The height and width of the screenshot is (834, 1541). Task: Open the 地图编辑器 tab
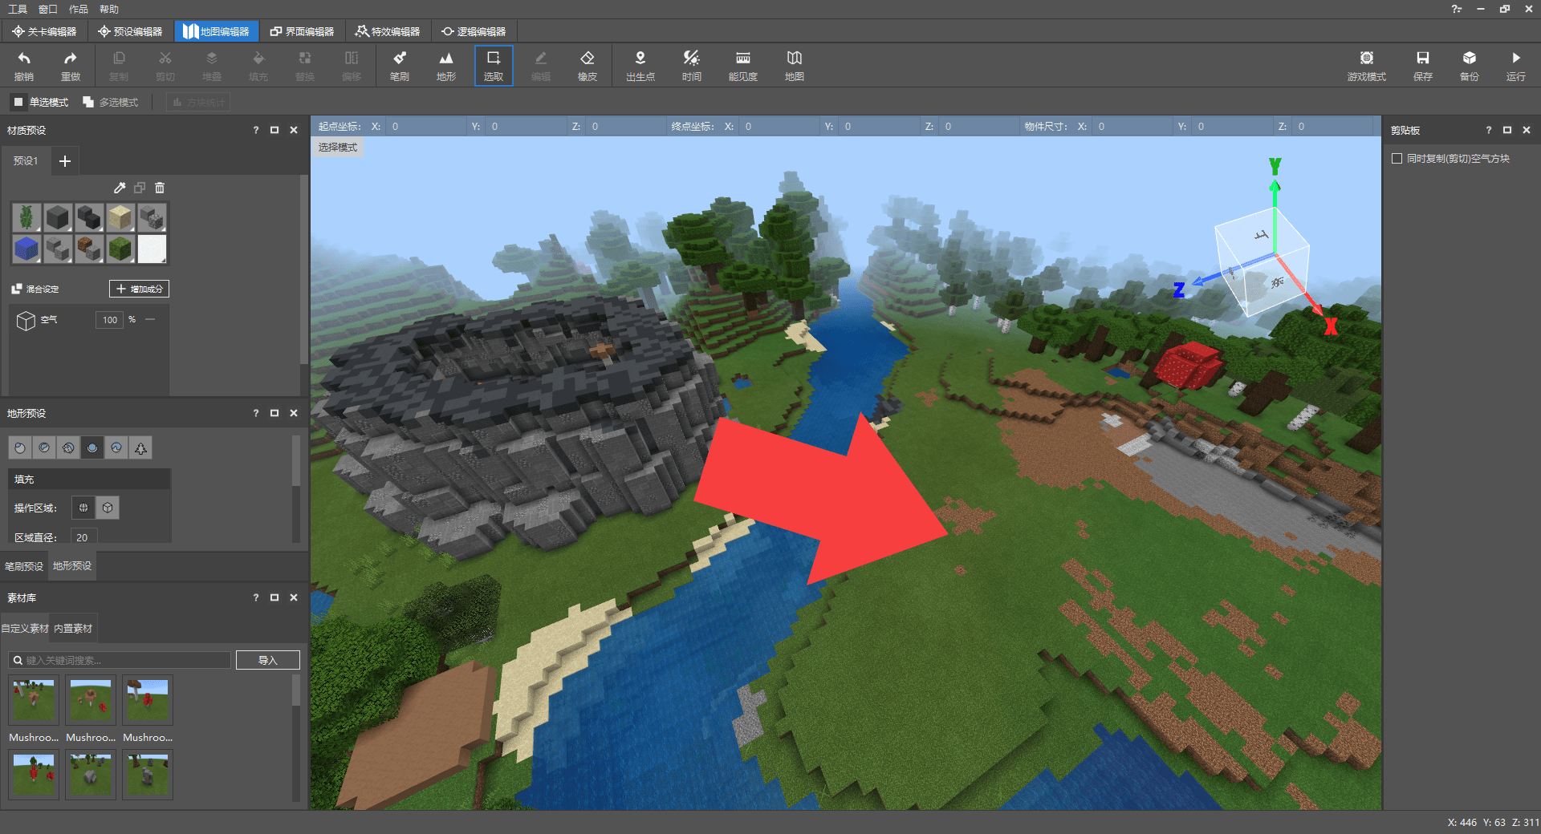[x=216, y=31]
